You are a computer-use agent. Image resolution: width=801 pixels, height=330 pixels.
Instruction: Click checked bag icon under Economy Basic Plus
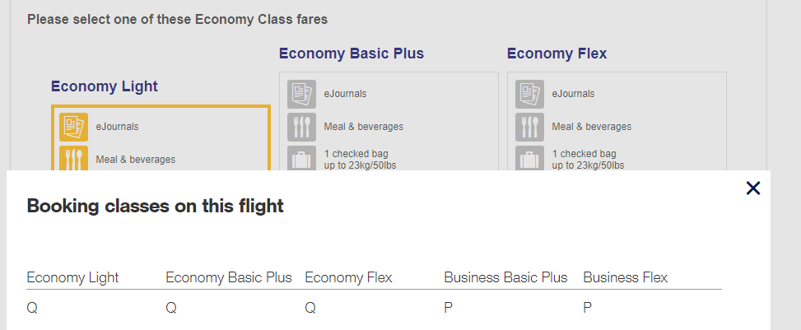[x=301, y=157]
